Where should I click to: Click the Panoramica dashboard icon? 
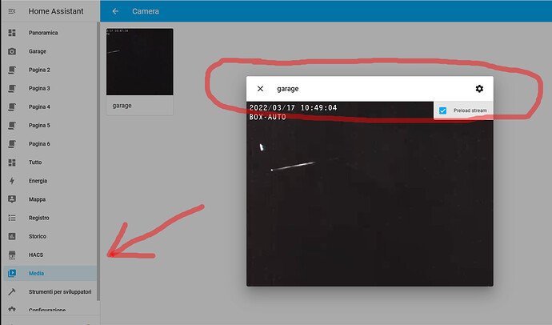(x=12, y=33)
